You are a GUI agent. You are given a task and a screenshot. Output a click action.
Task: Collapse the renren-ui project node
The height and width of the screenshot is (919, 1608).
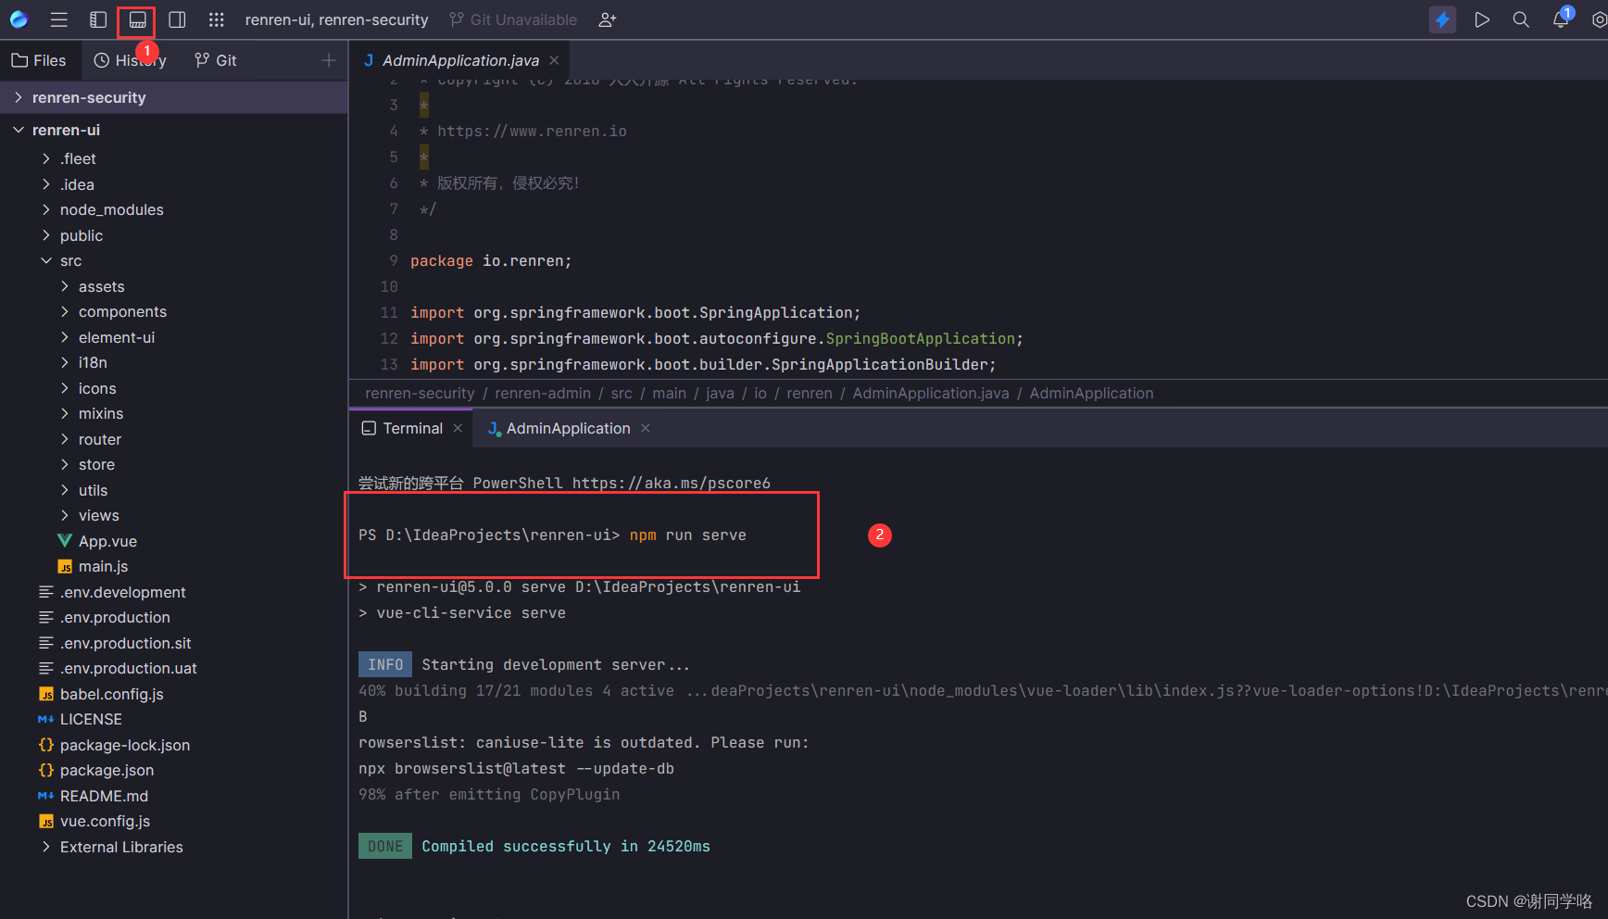click(x=18, y=130)
